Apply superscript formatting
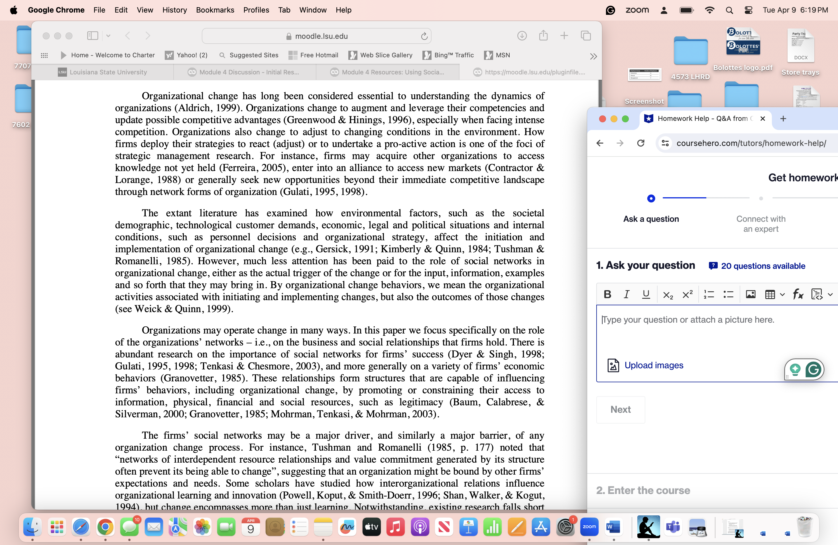The image size is (838, 545). (687, 294)
